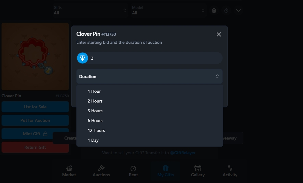Click the trash icon in top toolbar

(214, 10)
